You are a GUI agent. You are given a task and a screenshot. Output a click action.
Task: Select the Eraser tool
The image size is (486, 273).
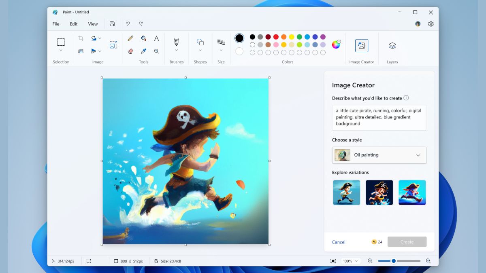pos(130,51)
